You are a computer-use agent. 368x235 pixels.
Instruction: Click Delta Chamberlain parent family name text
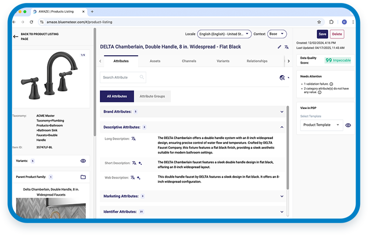click(51, 192)
